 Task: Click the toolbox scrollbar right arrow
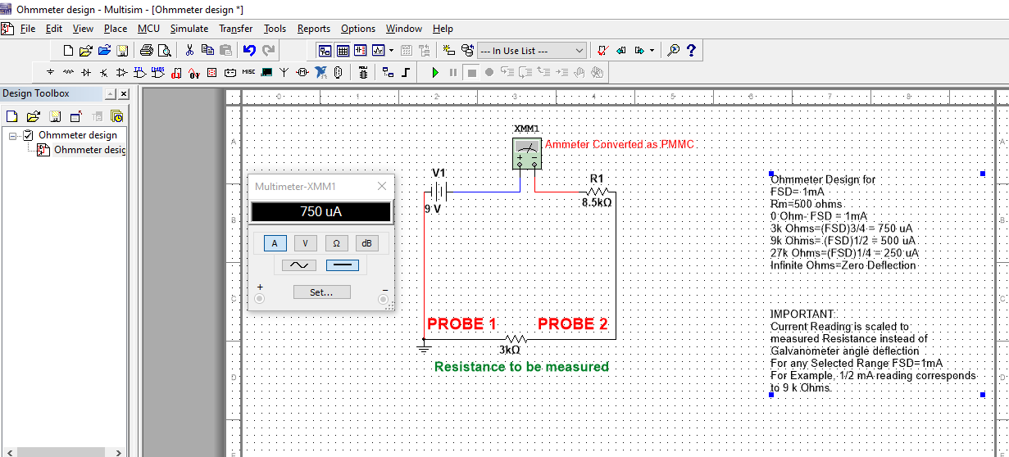[119, 451]
